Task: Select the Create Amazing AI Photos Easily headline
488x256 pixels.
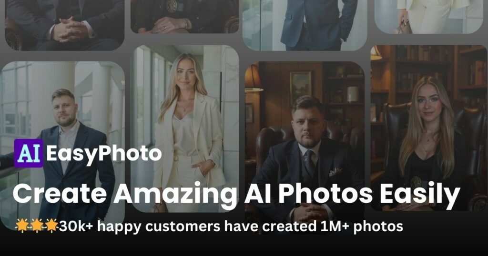Action: click(236, 194)
